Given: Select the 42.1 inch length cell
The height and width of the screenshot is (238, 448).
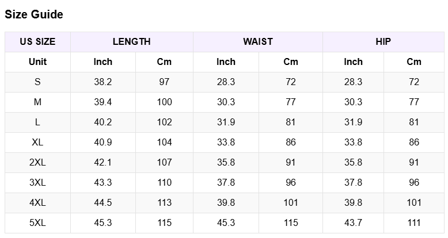Looking at the screenshot, I should 103,162.
